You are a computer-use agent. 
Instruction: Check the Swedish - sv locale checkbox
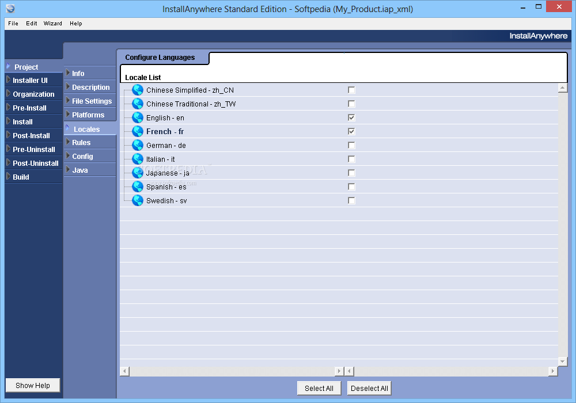[351, 200]
